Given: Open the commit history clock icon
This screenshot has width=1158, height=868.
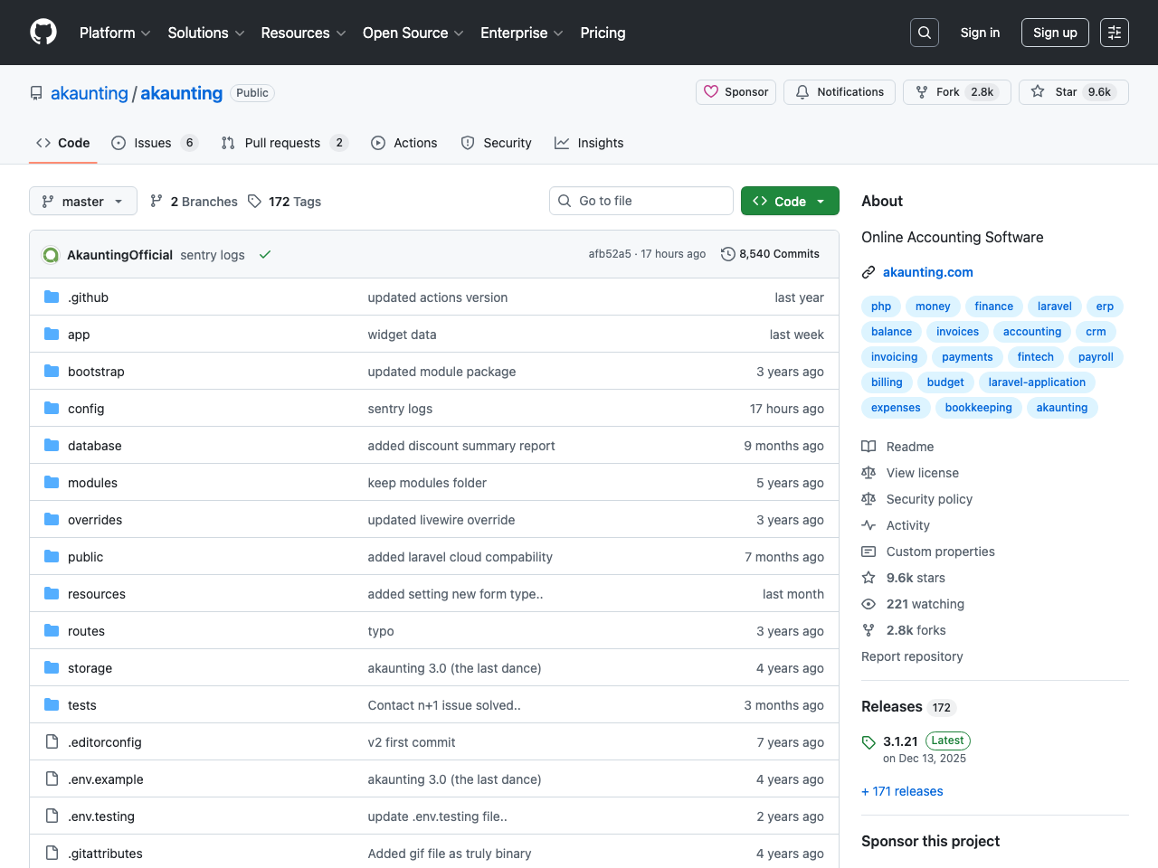Looking at the screenshot, I should click(727, 254).
